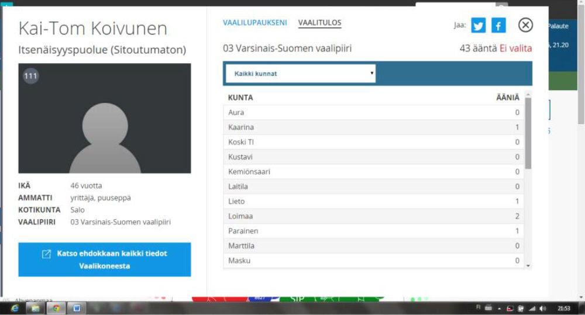Click the Salo home municipality value
Image resolution: width=585 pixels, height=315 pixels.
click(x=77, y=210)
